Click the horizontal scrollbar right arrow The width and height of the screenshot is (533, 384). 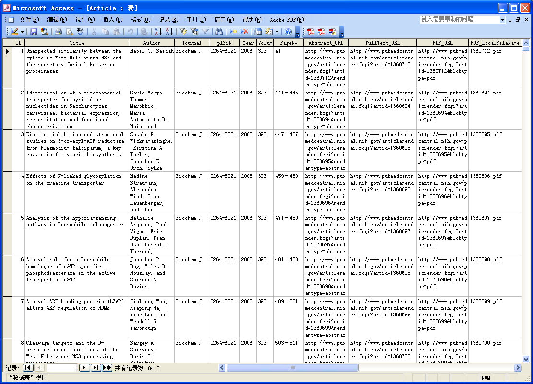tap(518, 368)
